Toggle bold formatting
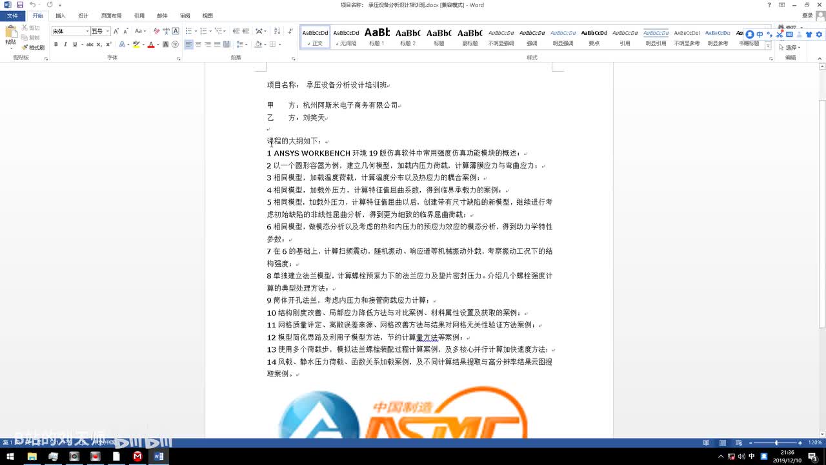Image resolution: width=826 pixels, height=465 pixels. 56,45
